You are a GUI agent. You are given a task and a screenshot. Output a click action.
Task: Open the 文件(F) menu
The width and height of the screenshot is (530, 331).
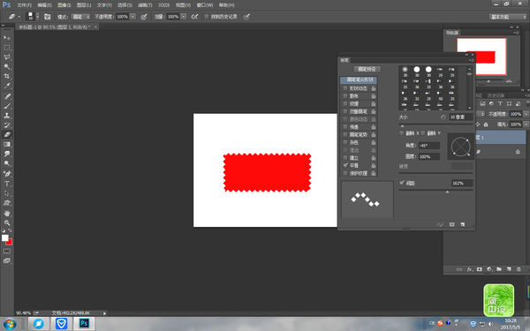click(24, 5)
